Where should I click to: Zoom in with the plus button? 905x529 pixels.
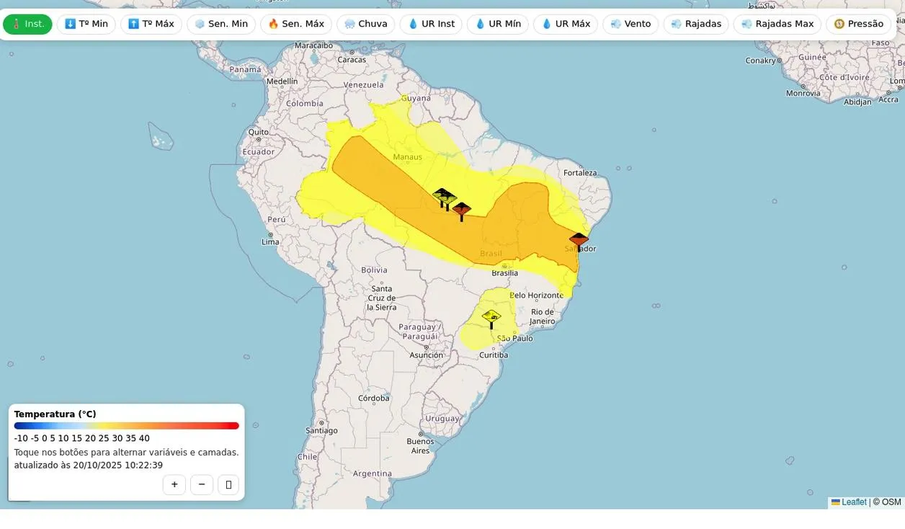(x=174, y=484)
